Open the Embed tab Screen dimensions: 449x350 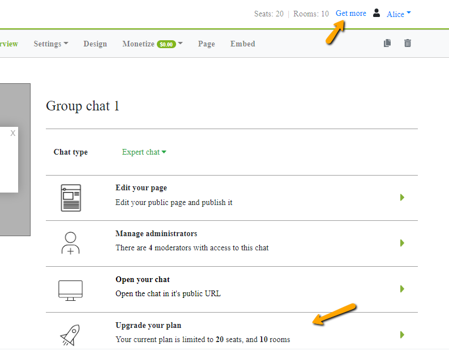point(242,44)
